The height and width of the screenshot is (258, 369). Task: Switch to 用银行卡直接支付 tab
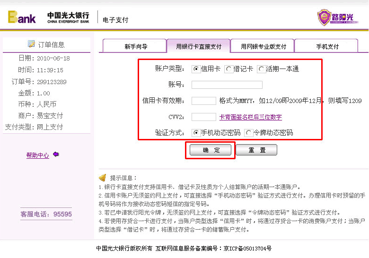coord(199,46)
